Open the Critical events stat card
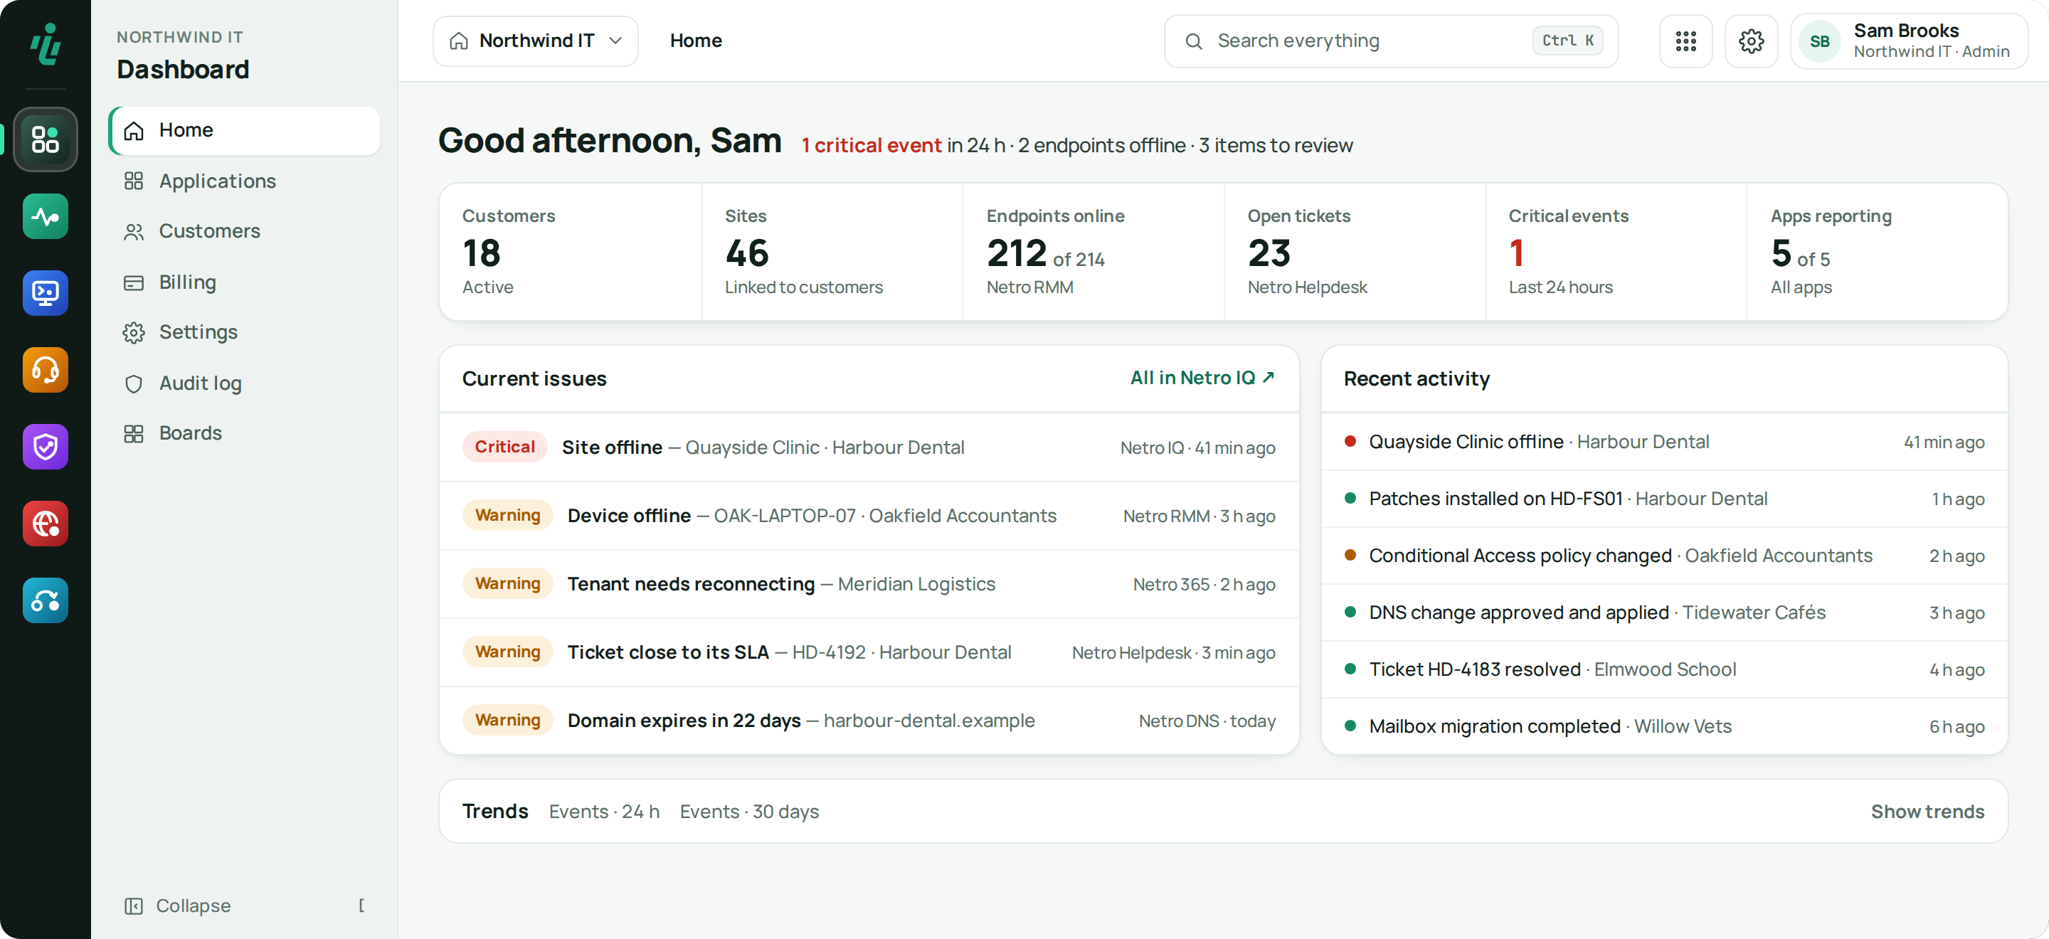The image size is (2049, 939). 1616,252
